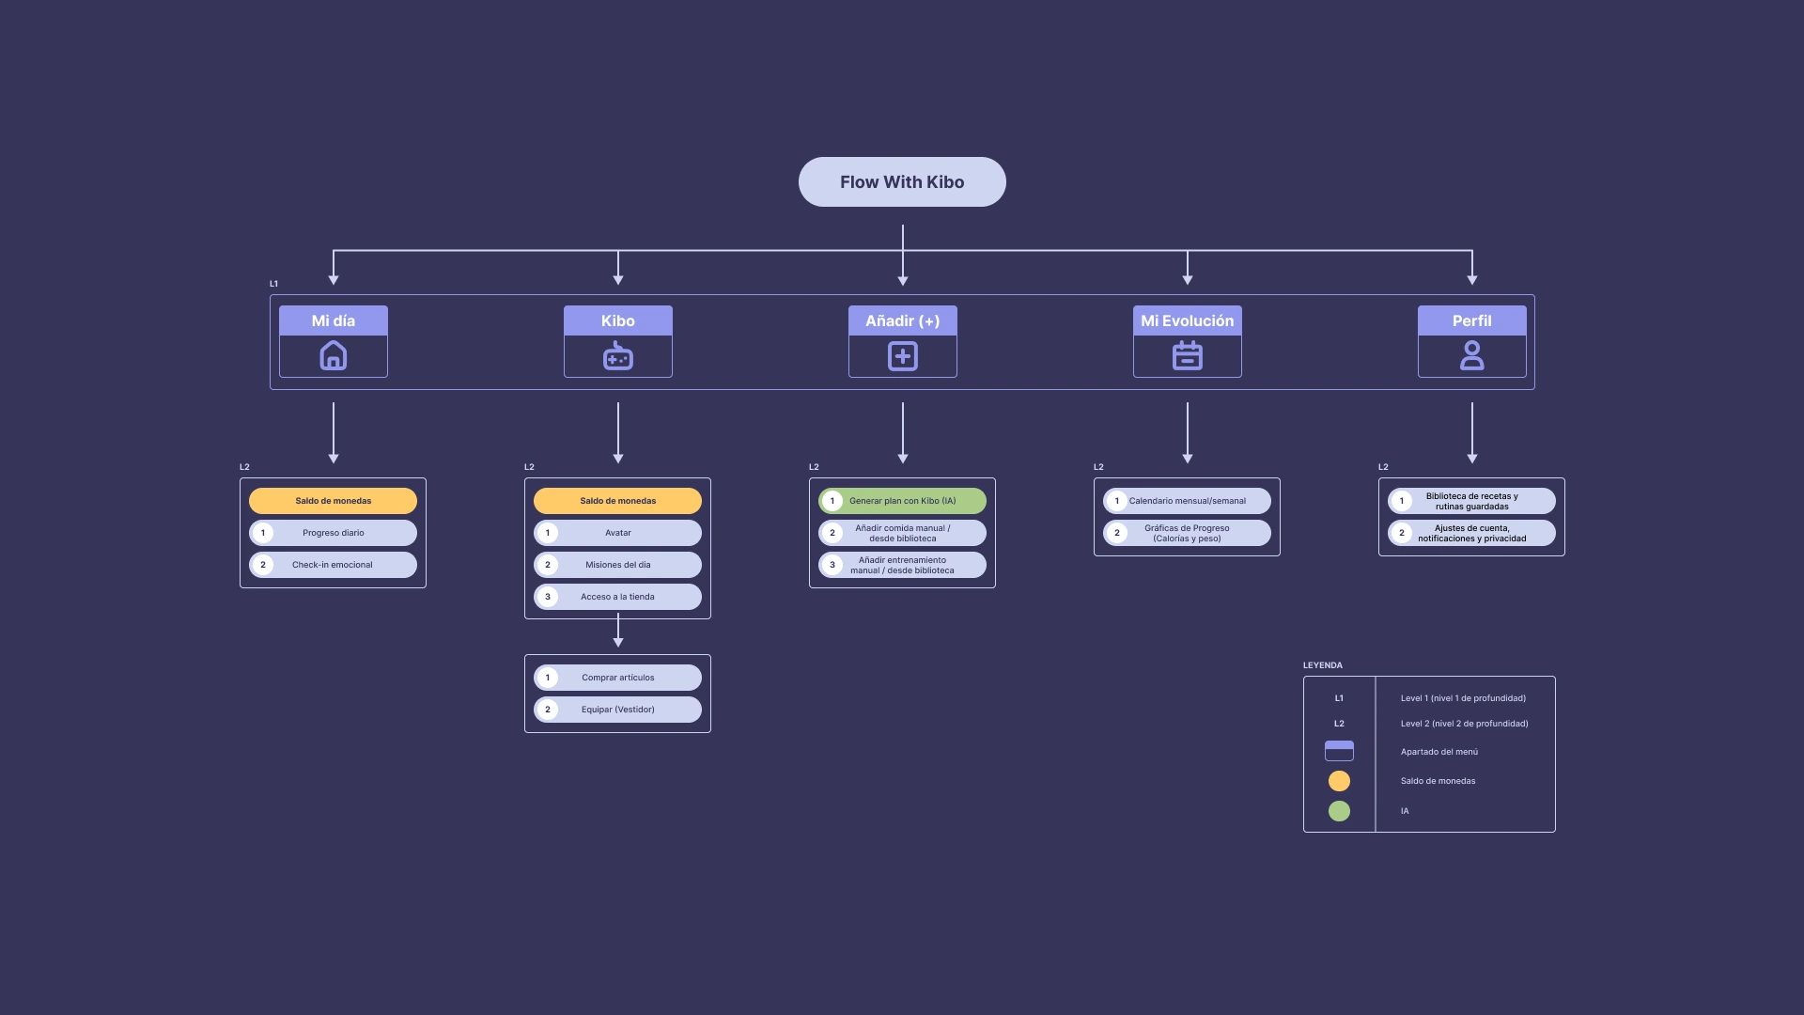1804x1015 pixels.
Task: Click the green IA legend swatch
Action: (1339, 811)
